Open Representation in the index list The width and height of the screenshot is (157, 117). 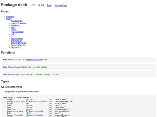pos(17,32)
